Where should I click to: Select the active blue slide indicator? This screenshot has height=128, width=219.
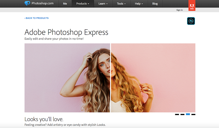[x=188, y=114]
